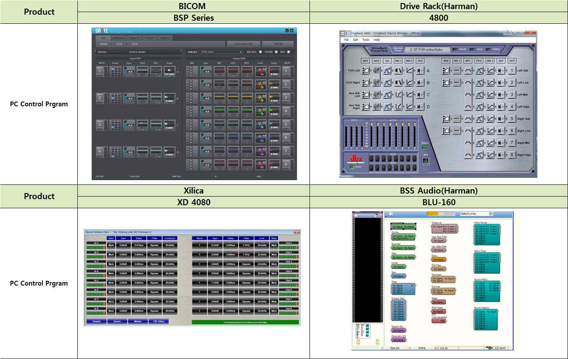Open the Help menu in DriveRack window
The height and width of the screenshot is (359, 568).
tap(377, 40)
